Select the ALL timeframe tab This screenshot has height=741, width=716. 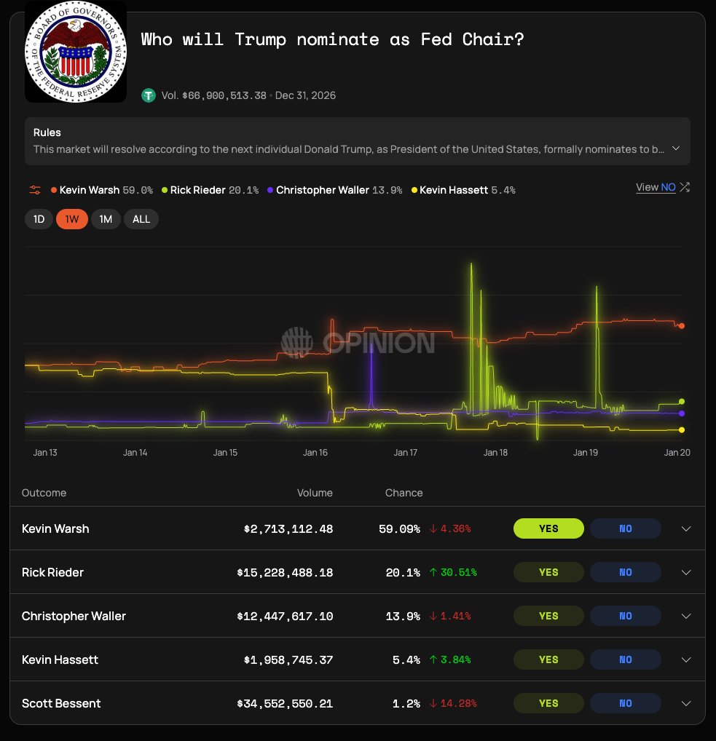click(141, 218)
